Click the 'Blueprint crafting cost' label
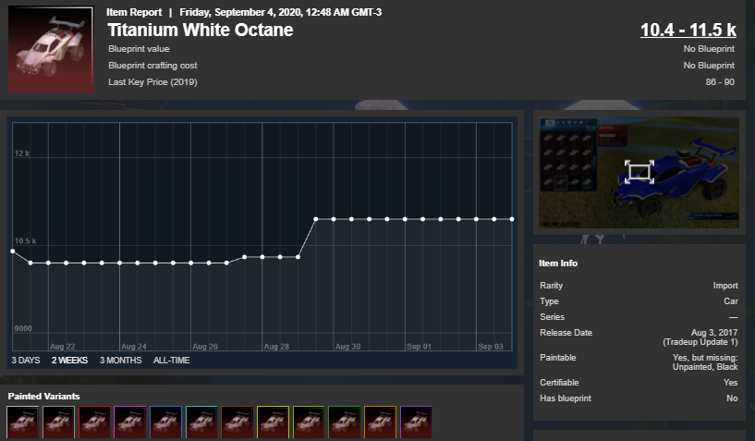The image size is (755, 441). (152, 65)
